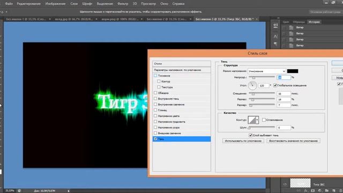Click the link layers icon
The height and width of the screenshot is (193, 343).
299,191
